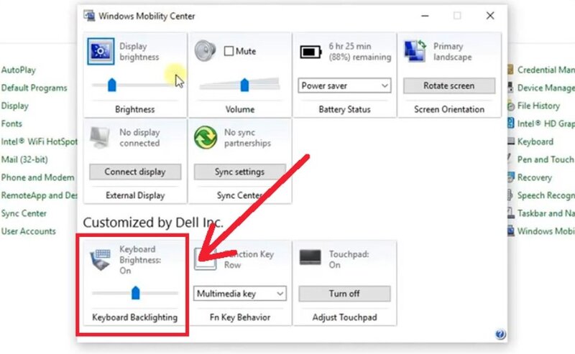Click the Keyboard Backlighting brightness slider handle
575x354 pixels.
click(x=136, y=293)
